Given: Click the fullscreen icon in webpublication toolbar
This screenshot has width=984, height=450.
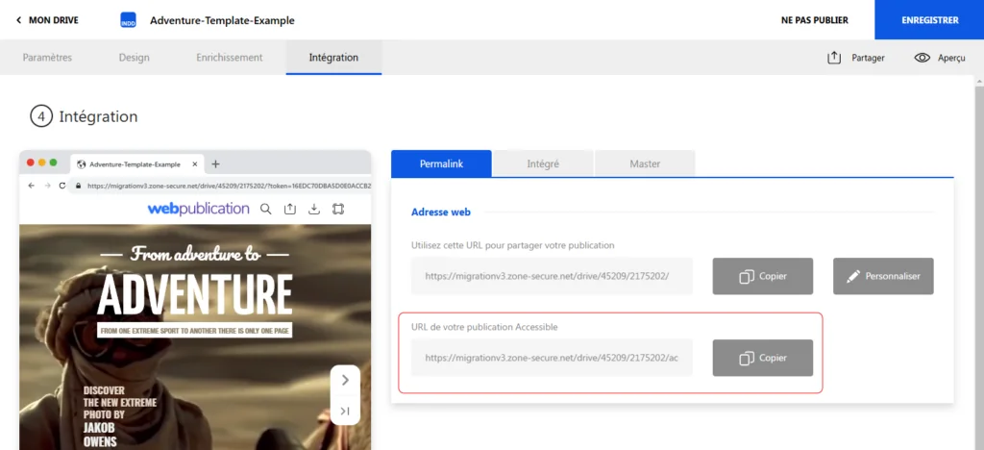Looking at the screenshot, I should [x=339, y=209].
